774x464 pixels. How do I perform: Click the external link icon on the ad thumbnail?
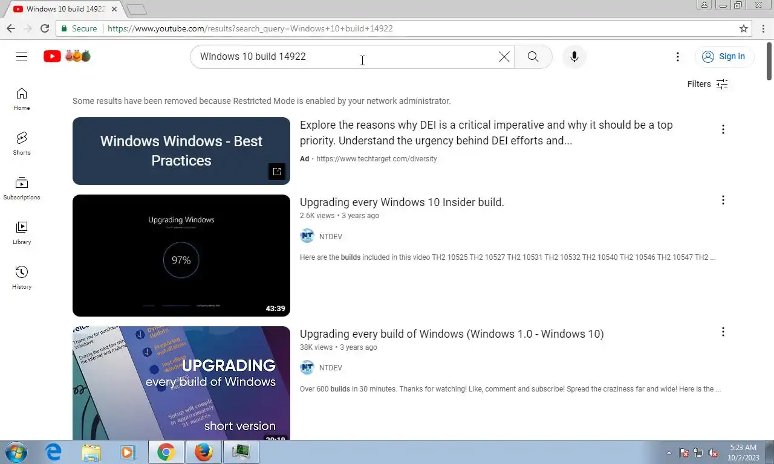276,172
